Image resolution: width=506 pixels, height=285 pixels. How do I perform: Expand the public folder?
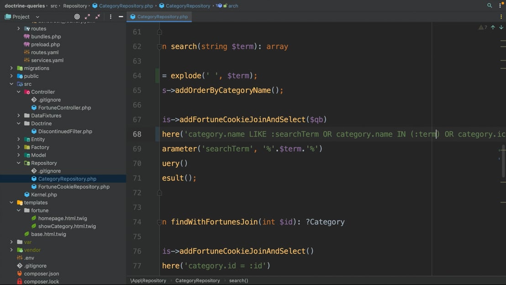11,76
